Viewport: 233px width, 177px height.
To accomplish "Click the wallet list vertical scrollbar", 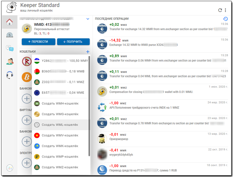I will tap(89, 106).
